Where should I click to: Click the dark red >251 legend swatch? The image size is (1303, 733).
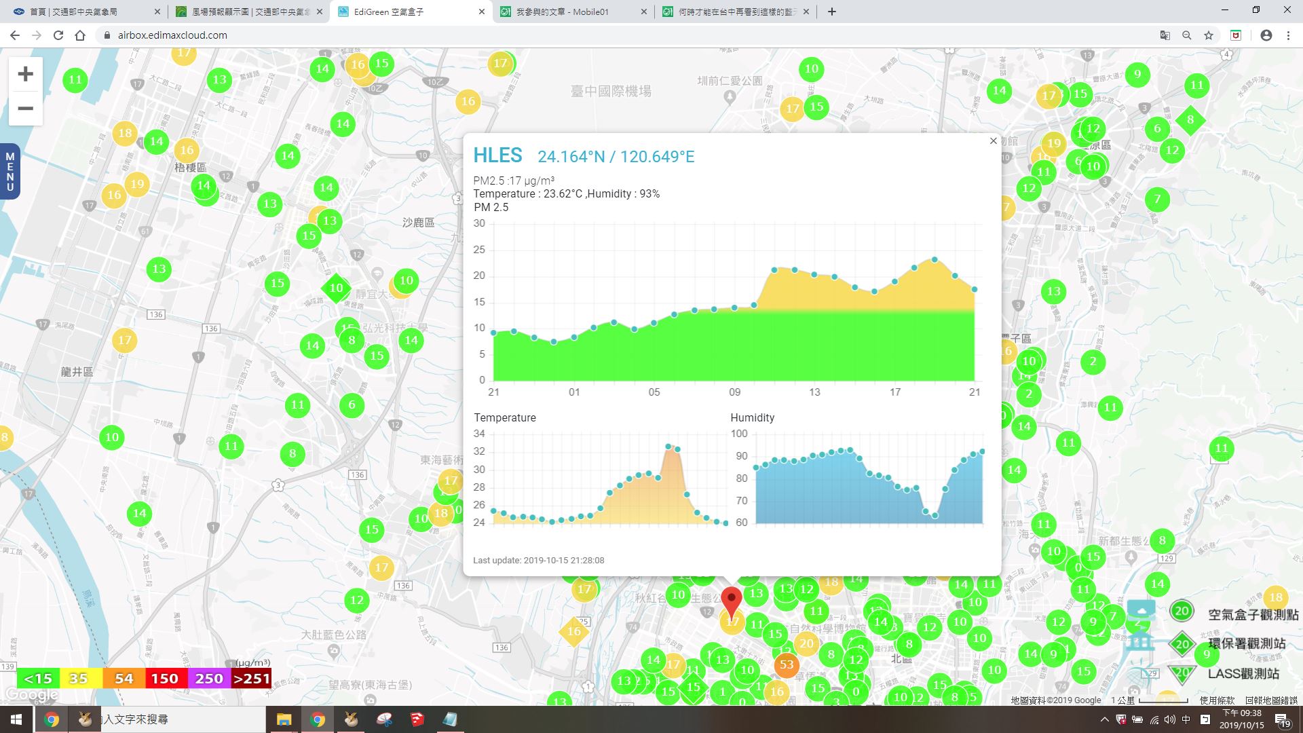tap(251, 678)
